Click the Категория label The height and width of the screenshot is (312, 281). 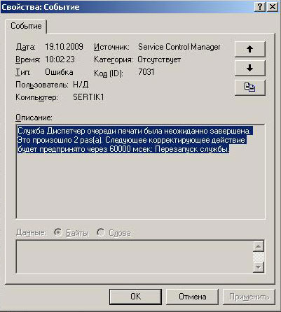[114, 59]
